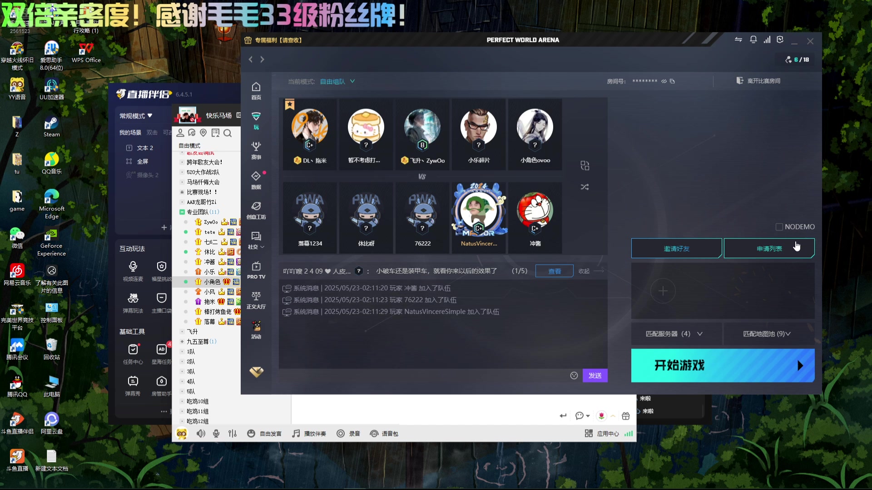Open the 正义大厅 scales icon

(256, 300)
